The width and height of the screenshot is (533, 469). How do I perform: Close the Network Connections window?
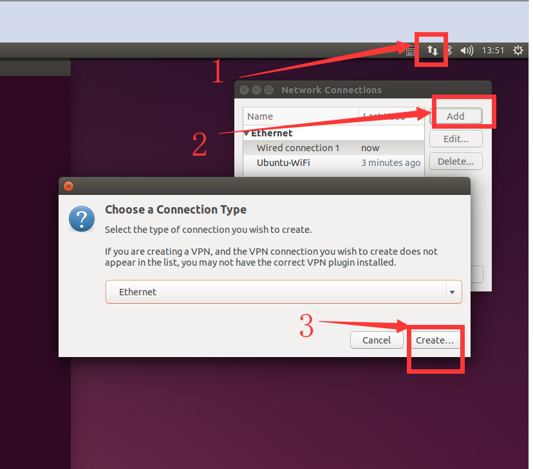(x=244, y=90)
